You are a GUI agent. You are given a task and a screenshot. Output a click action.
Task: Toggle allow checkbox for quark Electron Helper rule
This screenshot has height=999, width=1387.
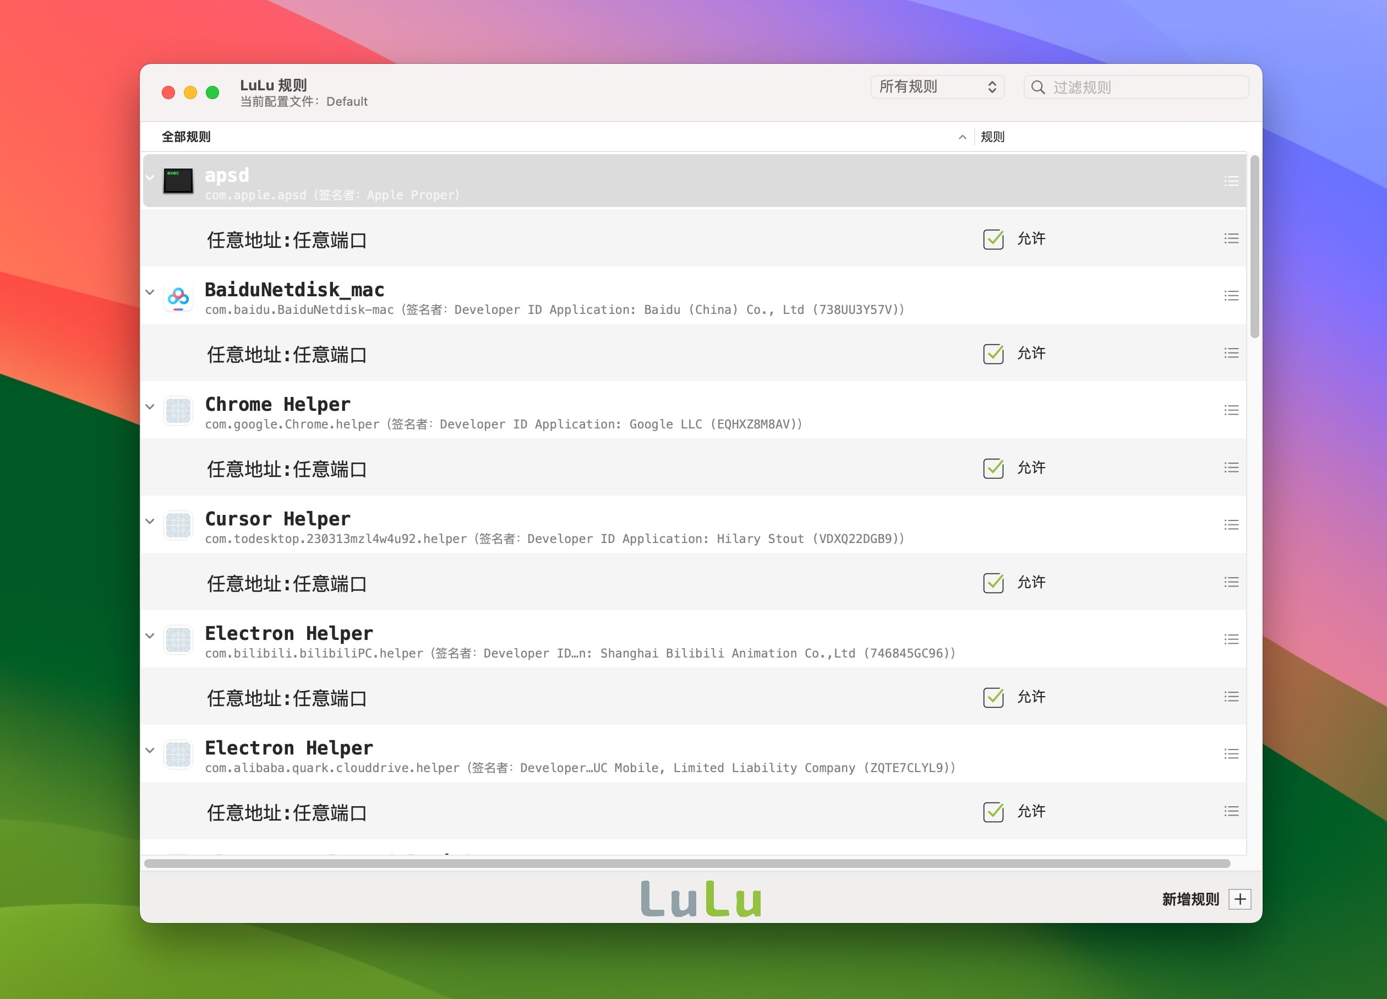(993, 812)
